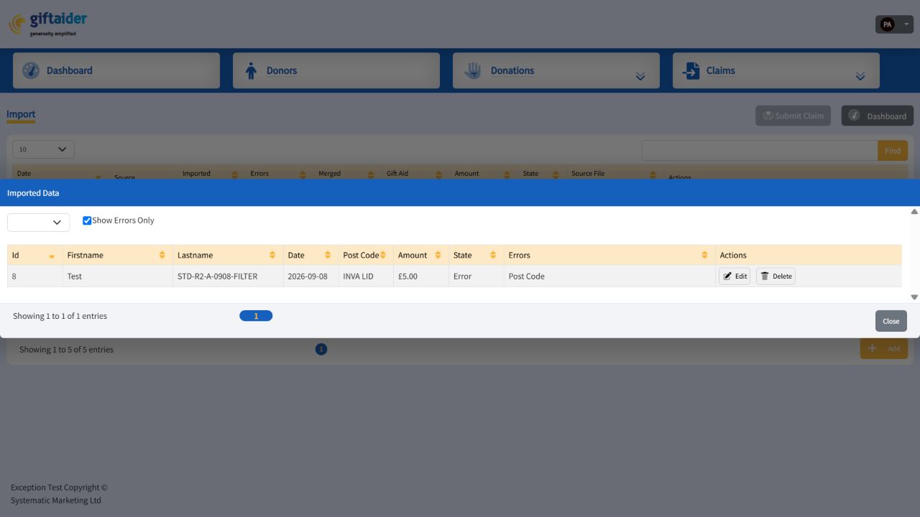Sort by Post Code column arrows
The height and width of the screenshot is (517, 920).
(383, 255)
